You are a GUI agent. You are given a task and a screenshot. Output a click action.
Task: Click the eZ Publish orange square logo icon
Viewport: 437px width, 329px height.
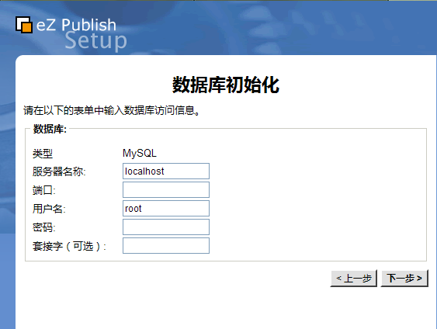pyautogui.click(x=24, y=25)
